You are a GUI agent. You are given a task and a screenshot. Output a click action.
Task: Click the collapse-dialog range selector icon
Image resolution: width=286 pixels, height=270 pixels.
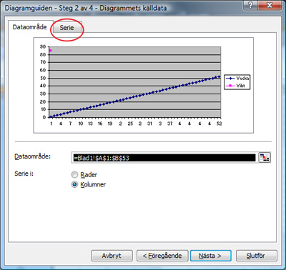(265, 157)
